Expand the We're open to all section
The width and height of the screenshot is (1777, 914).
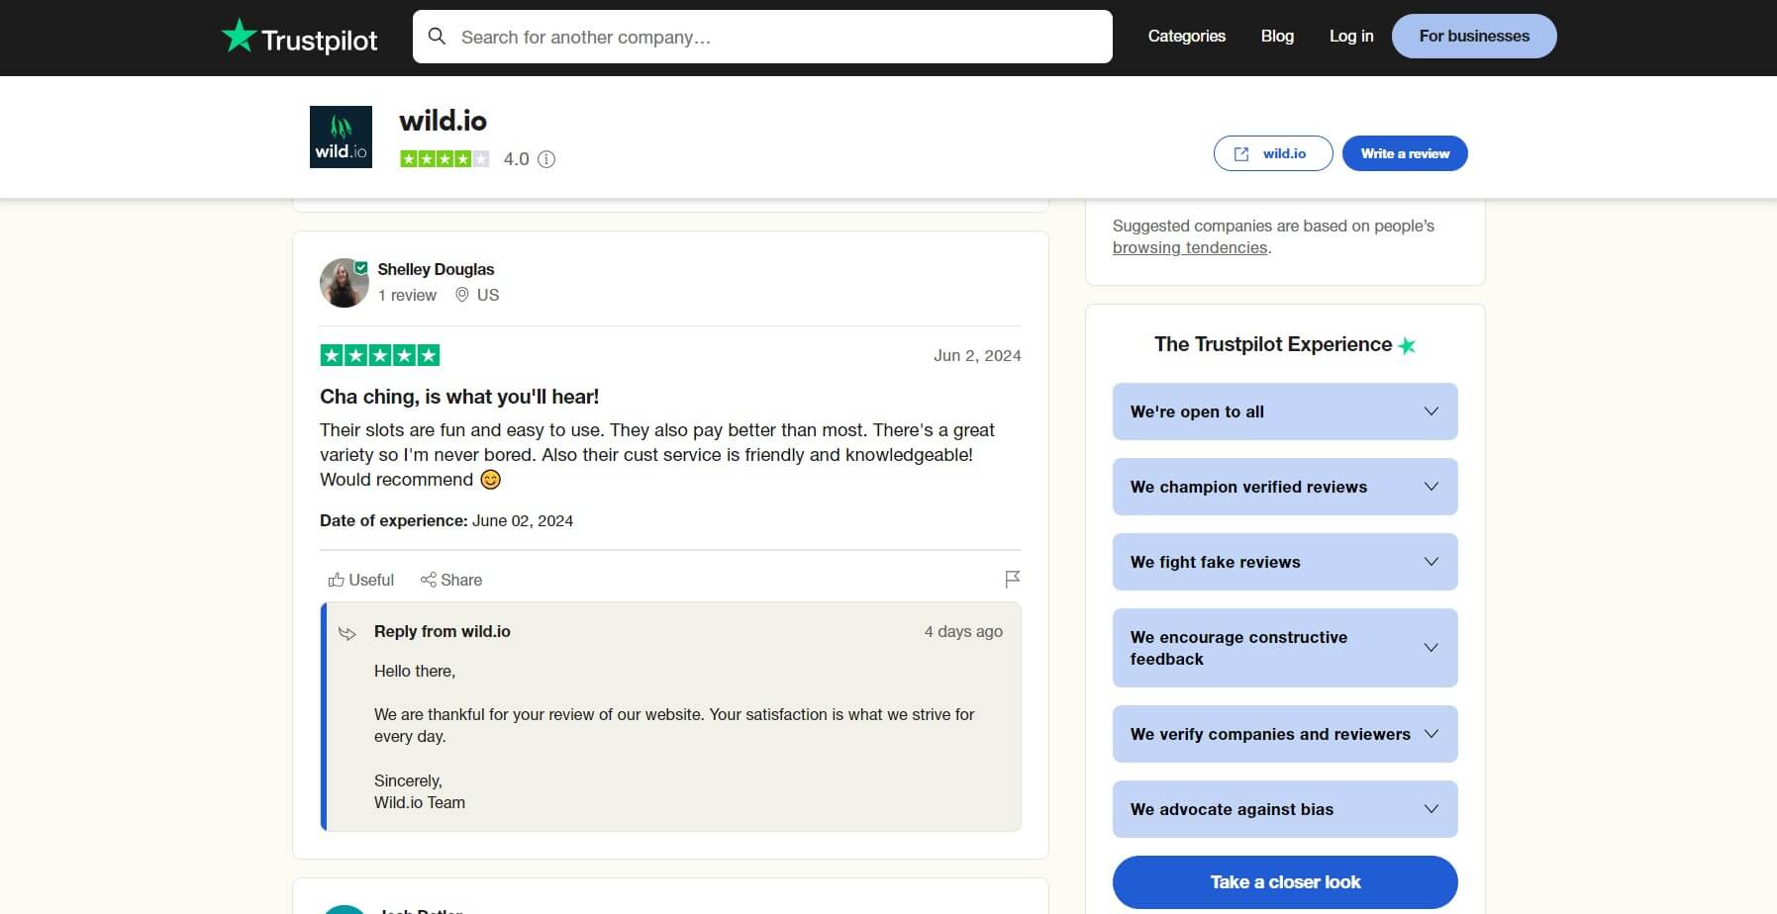tap(1284, 411)
